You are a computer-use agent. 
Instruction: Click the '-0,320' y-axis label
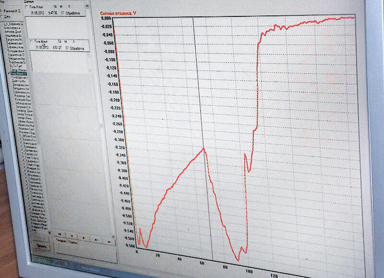point(120,148)
